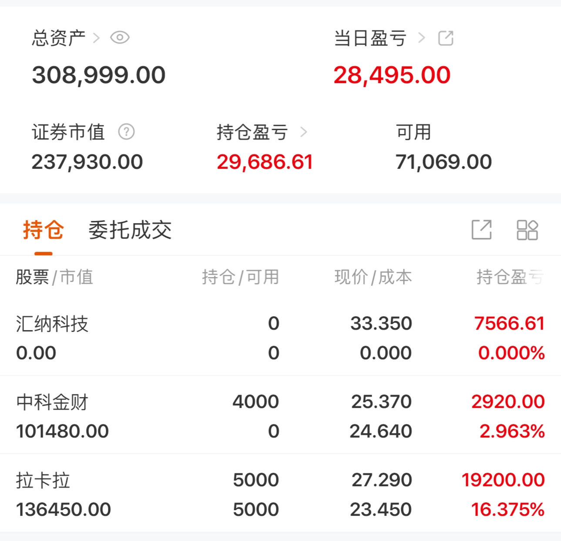Open the 汇纳科技 holding row

pyautogui.click(x=280, y=338)
